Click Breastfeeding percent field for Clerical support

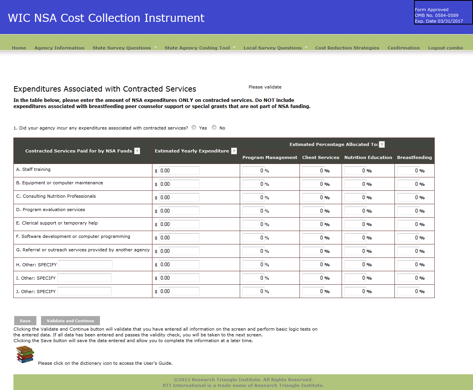pos(408,224)
